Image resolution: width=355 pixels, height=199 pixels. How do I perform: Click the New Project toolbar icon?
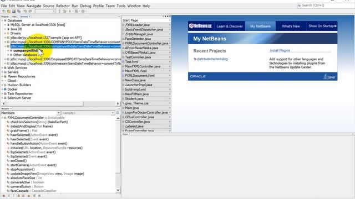click(x=9, y=11)
